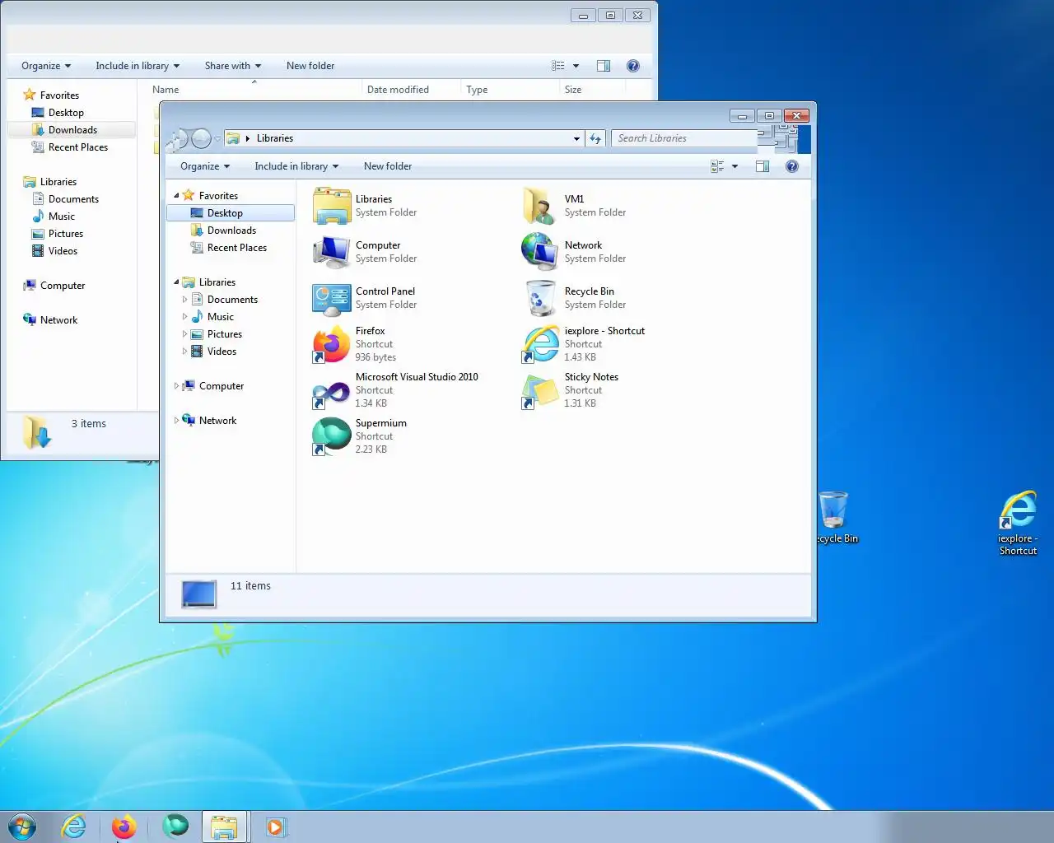1054x843 pixels.
Task: Show the preview pane in front window
Action: coord(763,166)
